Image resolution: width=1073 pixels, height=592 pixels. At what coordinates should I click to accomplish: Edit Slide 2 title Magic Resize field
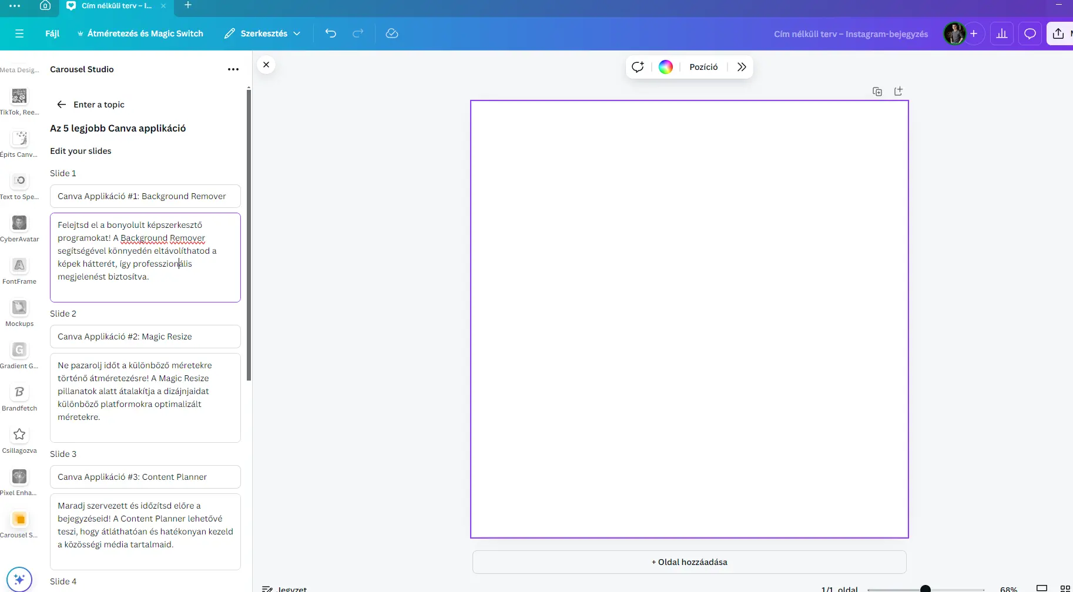click(x=145, y=337)
